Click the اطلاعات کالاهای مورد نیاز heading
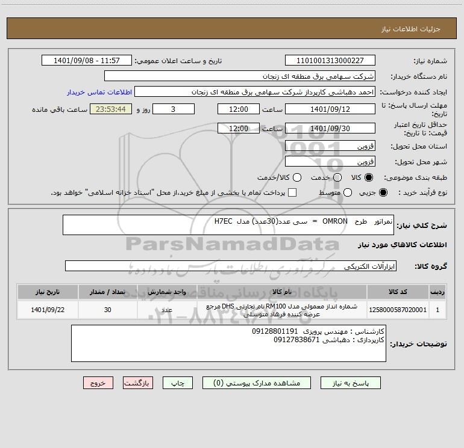 (x=402, y=245)
